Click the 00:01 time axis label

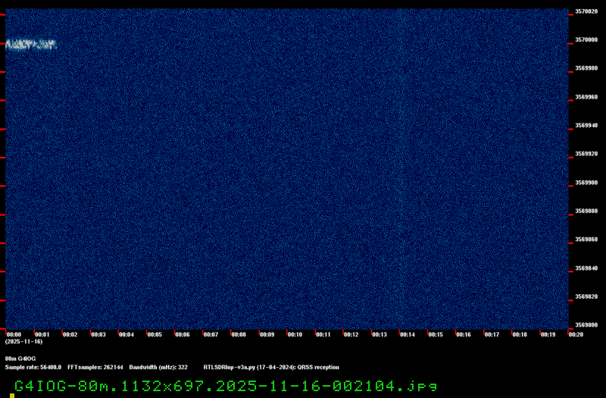(42, 334)
